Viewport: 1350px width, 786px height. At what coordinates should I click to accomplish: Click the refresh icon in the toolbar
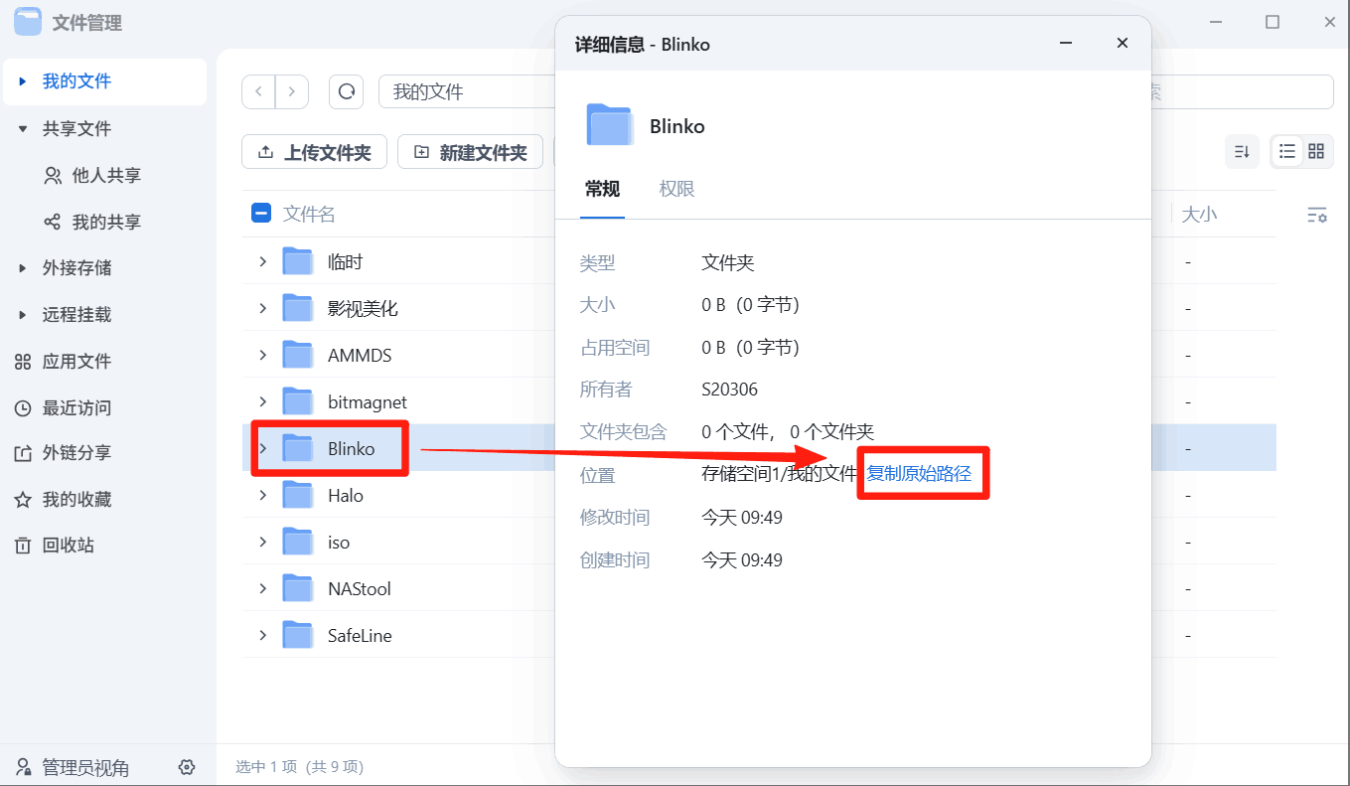click(346, 91)
